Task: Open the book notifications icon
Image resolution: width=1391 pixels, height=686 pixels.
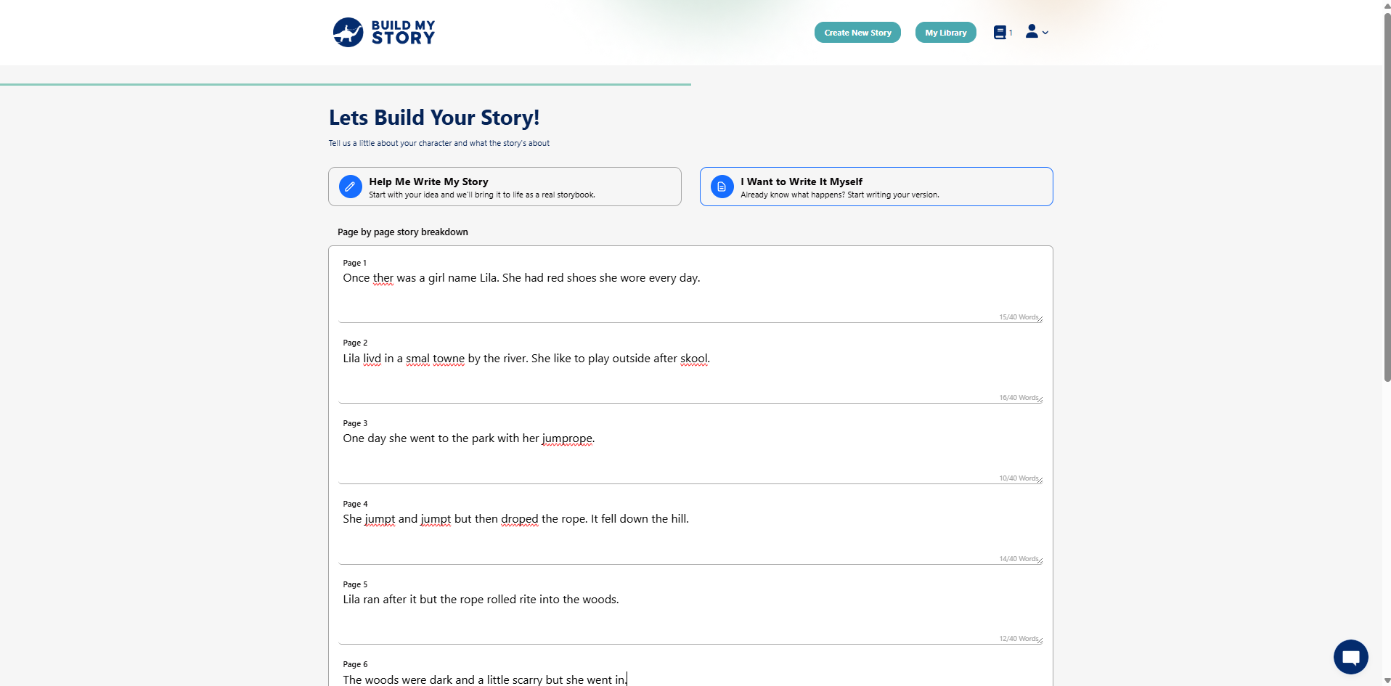Action: click(1000, 33)
